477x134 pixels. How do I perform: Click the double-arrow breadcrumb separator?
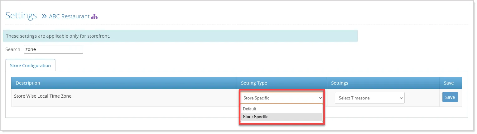click(x=44, y=16)
